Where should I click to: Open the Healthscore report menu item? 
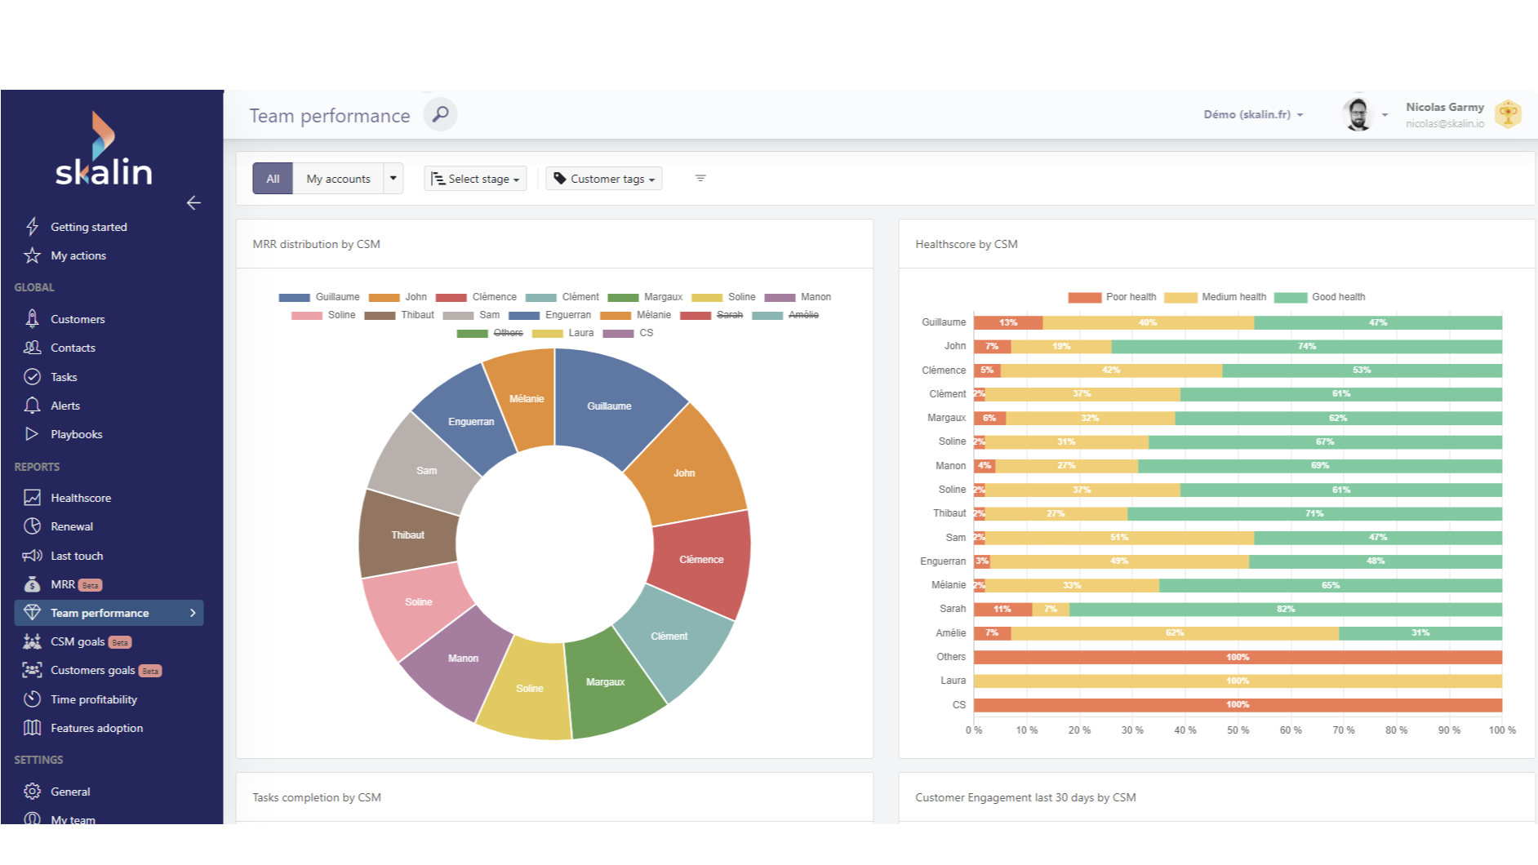pyautogui.click(x=80, y=498)
